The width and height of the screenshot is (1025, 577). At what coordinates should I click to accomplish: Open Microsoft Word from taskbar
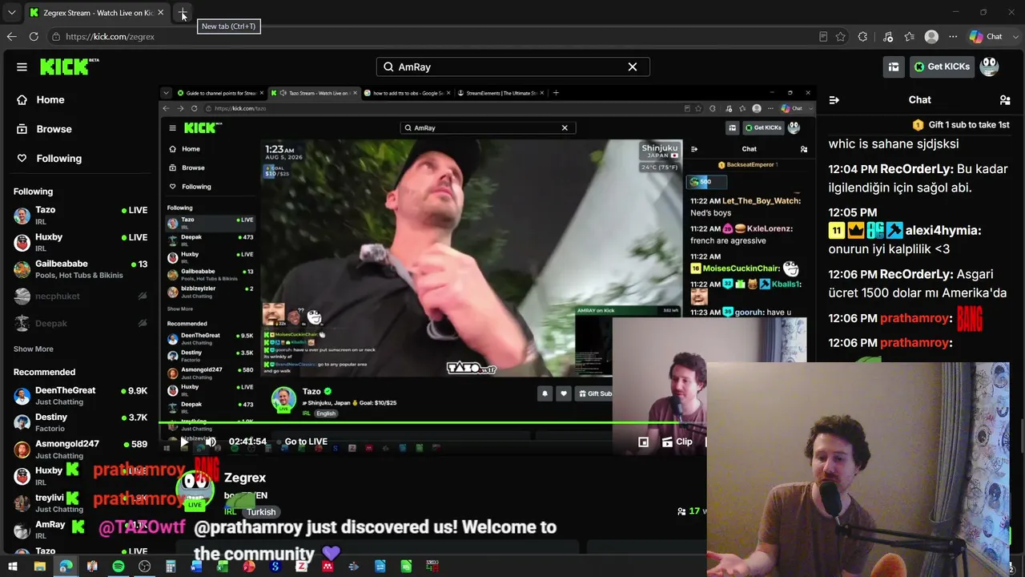[x=196, y=567]
